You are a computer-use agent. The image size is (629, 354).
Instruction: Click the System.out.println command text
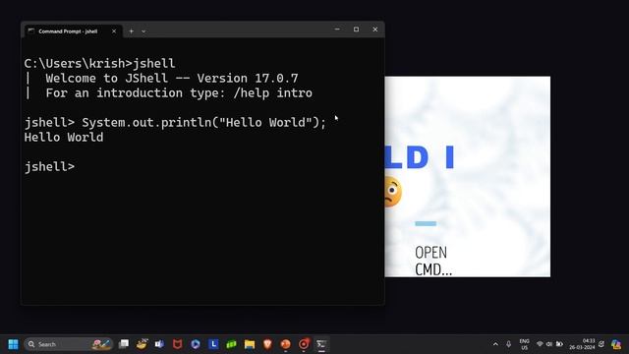[x=203, y=122]
